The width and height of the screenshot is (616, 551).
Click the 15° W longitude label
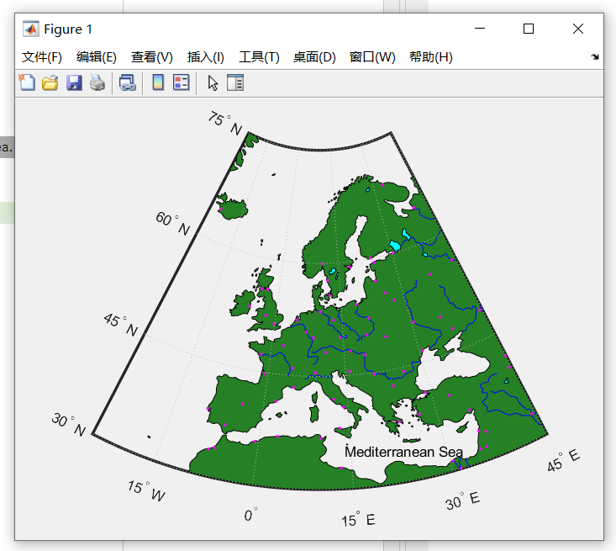pyautogui.click(x=146, y=490)
